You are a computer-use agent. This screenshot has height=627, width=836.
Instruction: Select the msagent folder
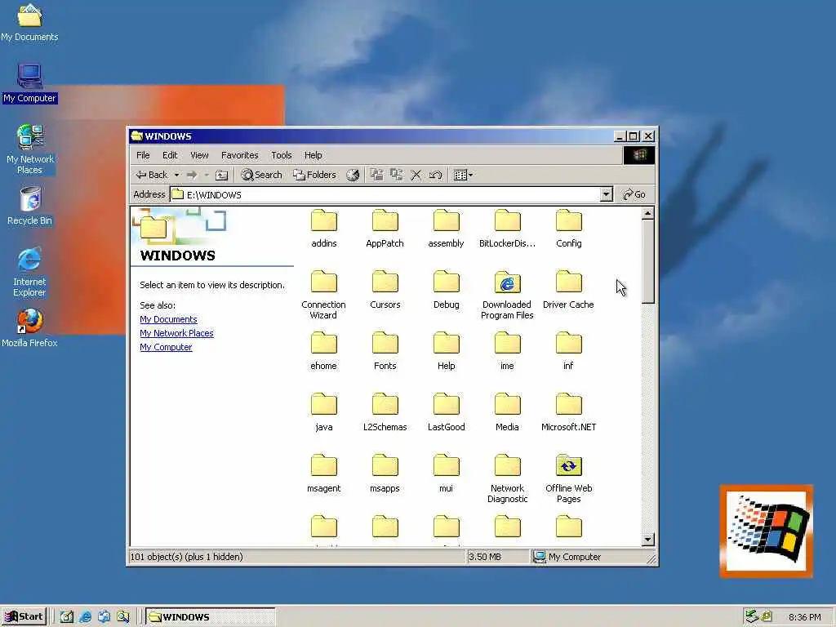[x=323, y=474]
